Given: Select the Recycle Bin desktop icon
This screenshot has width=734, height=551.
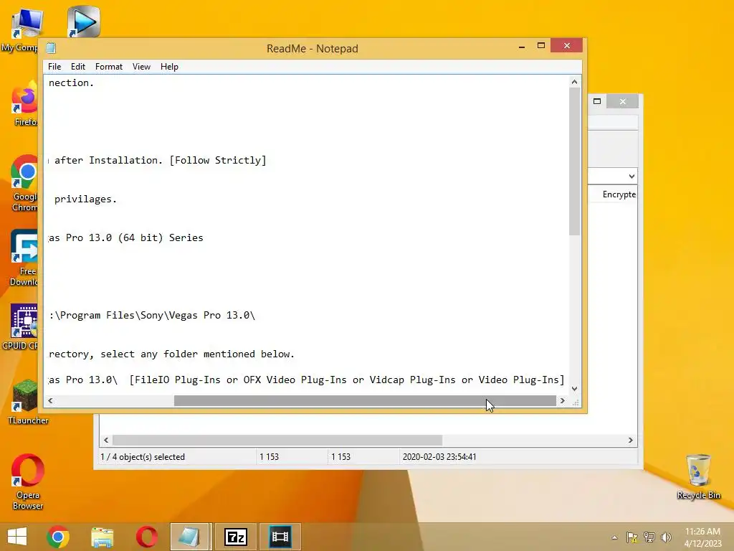Looking at the screenshot, I should click(698, 477).
